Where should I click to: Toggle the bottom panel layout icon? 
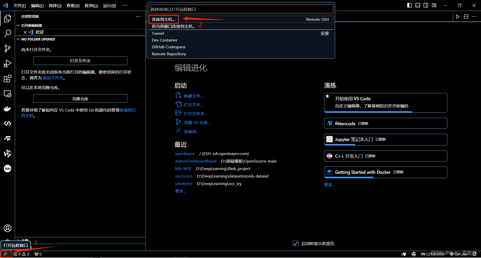pos(418,5)
